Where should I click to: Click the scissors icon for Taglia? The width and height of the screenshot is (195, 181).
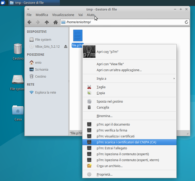[89, 87]
